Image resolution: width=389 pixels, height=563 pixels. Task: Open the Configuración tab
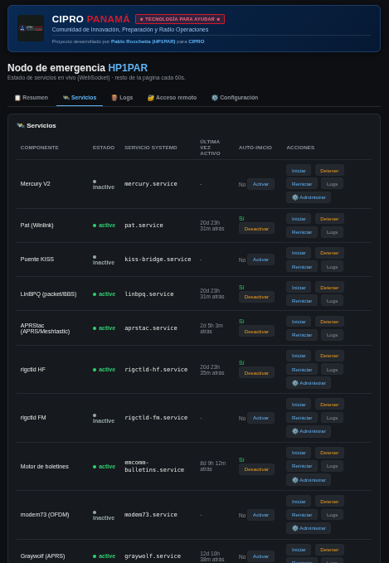pyautogui.click(x=235, y=98)
